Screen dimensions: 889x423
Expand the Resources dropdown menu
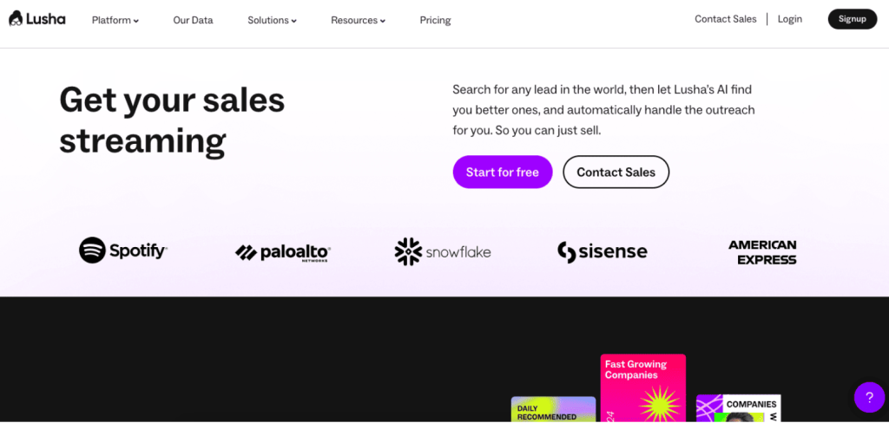(358, 20)
